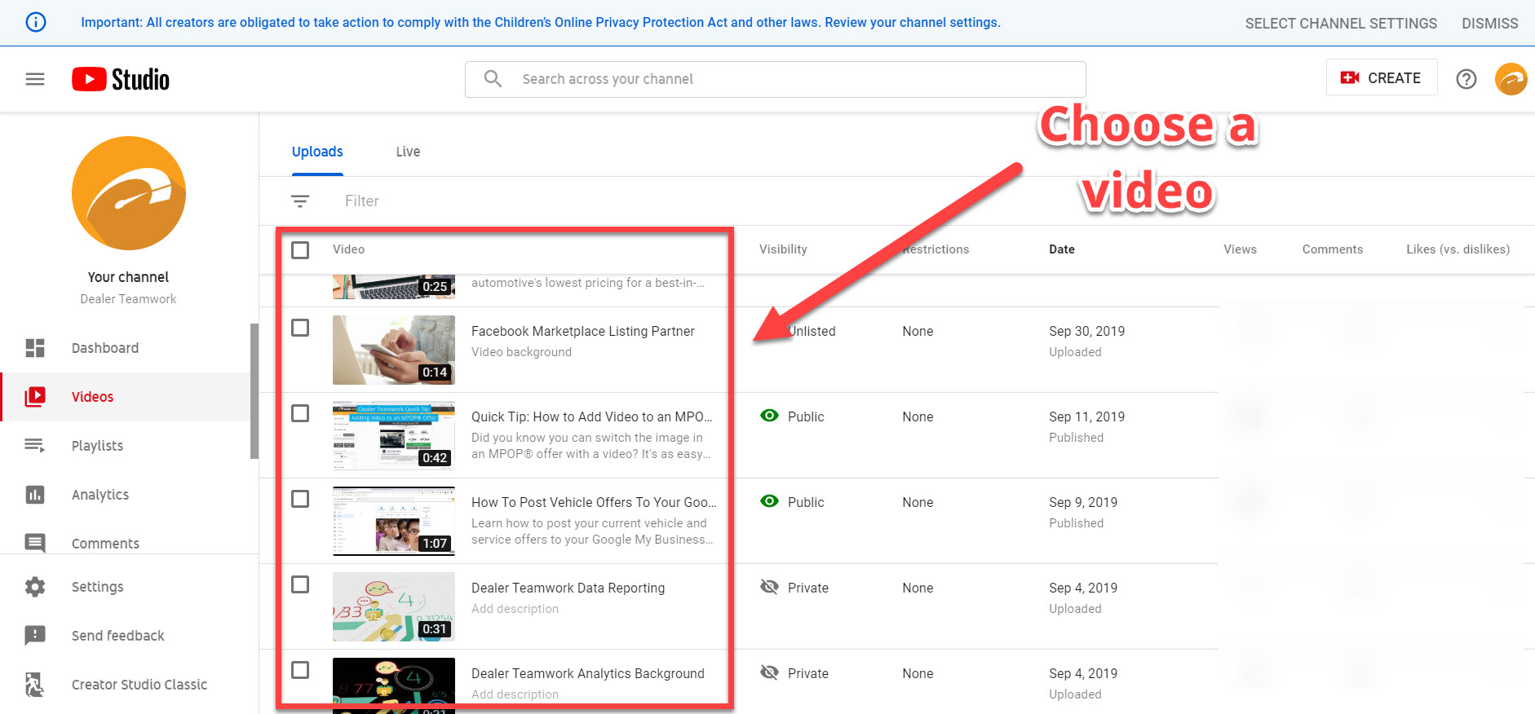Click the Comments column header
This screenshot has height=714, width=1535.
[1332, 249]
